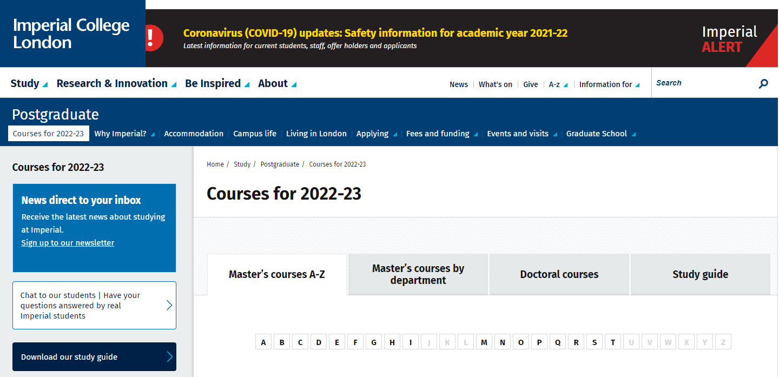Jump to courses starting with P
The width and height of the screenshot is (779, 377).
(539, 342)
